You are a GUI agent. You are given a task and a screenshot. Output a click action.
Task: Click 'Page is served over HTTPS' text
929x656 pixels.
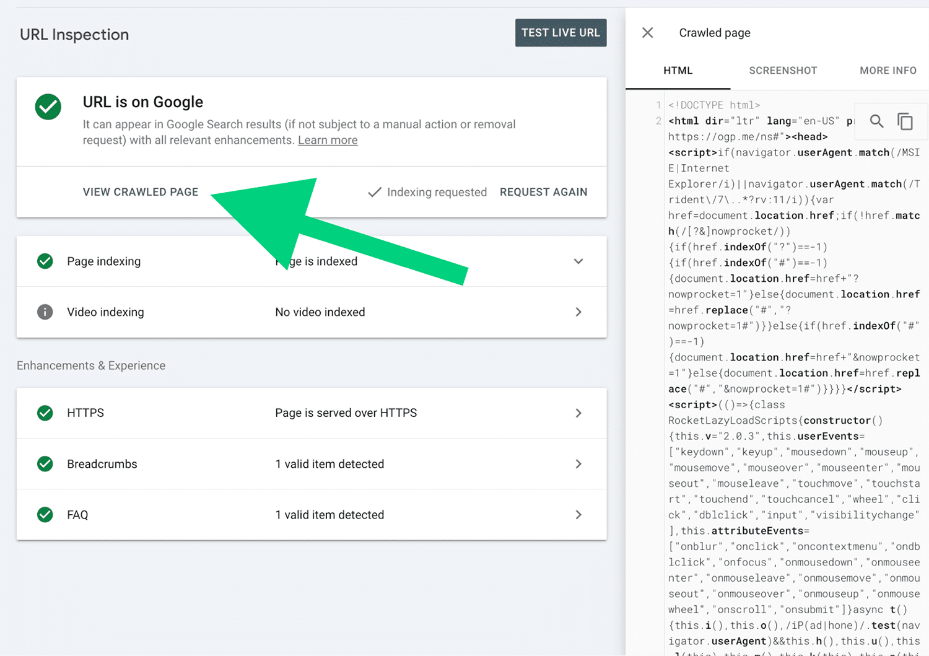coord(346,413)
